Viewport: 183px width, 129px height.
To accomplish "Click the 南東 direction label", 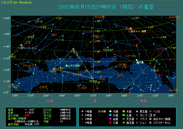I will 143,101.
